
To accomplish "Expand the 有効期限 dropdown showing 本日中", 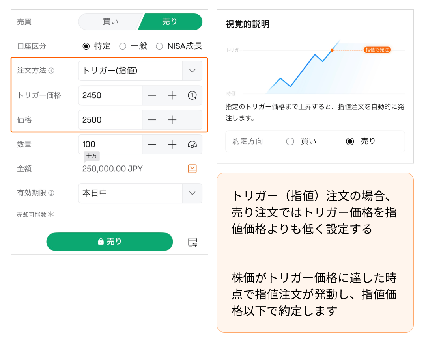I will click(192, 193).
